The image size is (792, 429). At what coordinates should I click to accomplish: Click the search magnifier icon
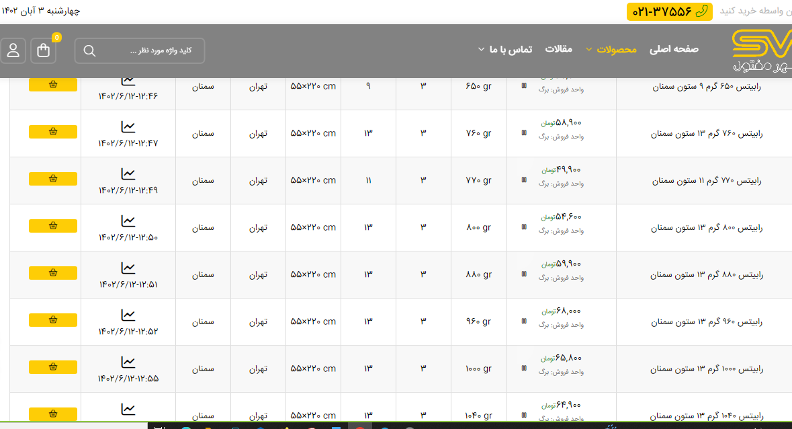[89, 51]
